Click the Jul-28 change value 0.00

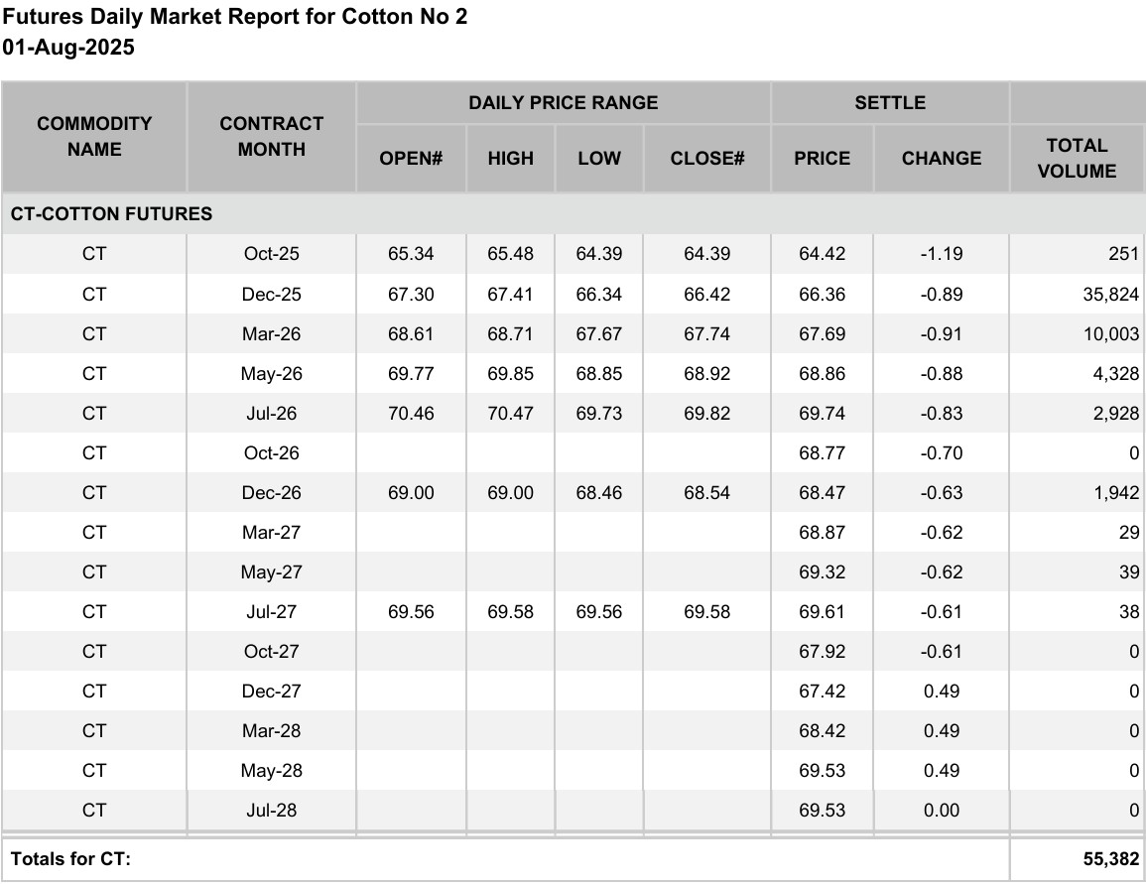coord(942,811)
